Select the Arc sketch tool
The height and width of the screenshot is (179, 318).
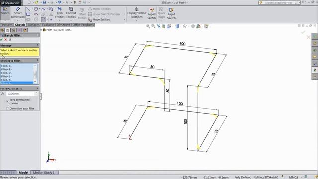point(36,14)
